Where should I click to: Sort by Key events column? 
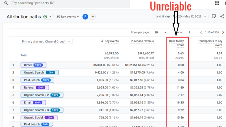click(112, 41)
